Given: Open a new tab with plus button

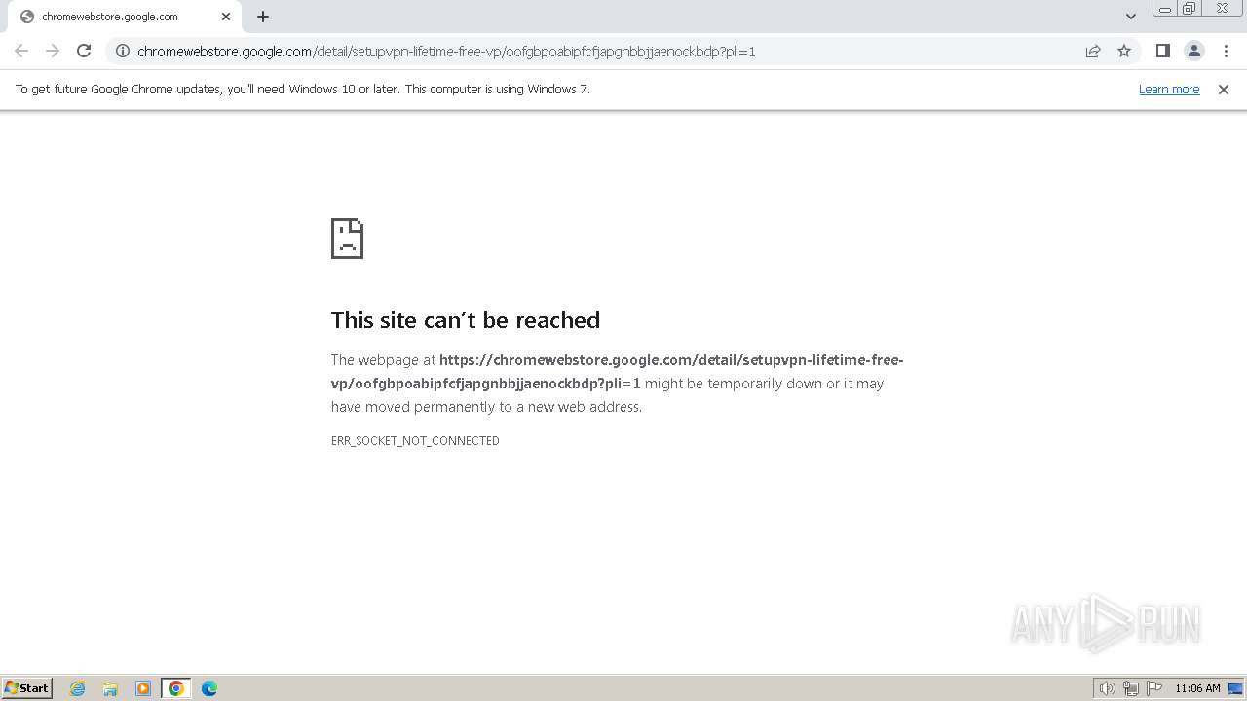Looking at the screenshot, I should (x=263, y=17).
